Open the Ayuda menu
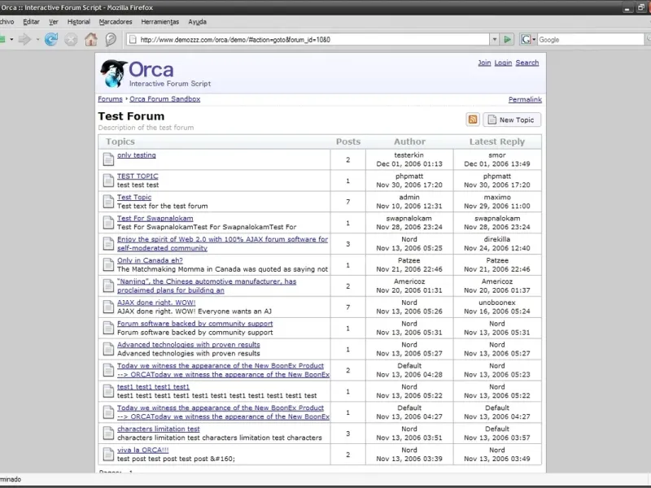The image size is (651, 488). pyautogui.click(x=197, y=22)
